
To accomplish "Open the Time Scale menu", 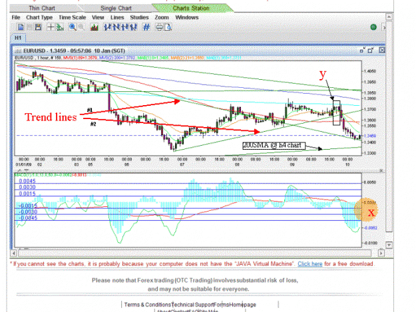I will 72,17.
